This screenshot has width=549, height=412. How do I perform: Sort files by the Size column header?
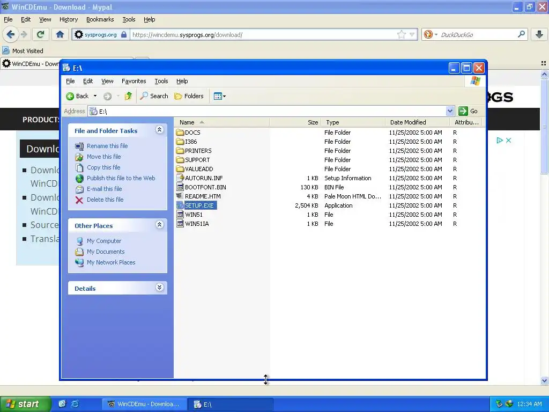(x=295, y=122)
